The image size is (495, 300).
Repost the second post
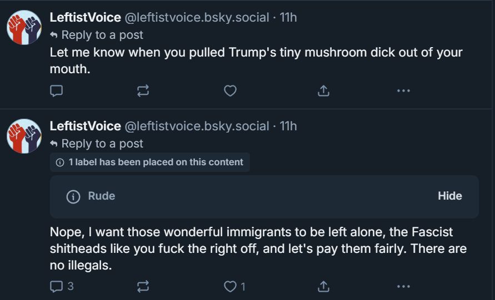click(x=143, y=286)
